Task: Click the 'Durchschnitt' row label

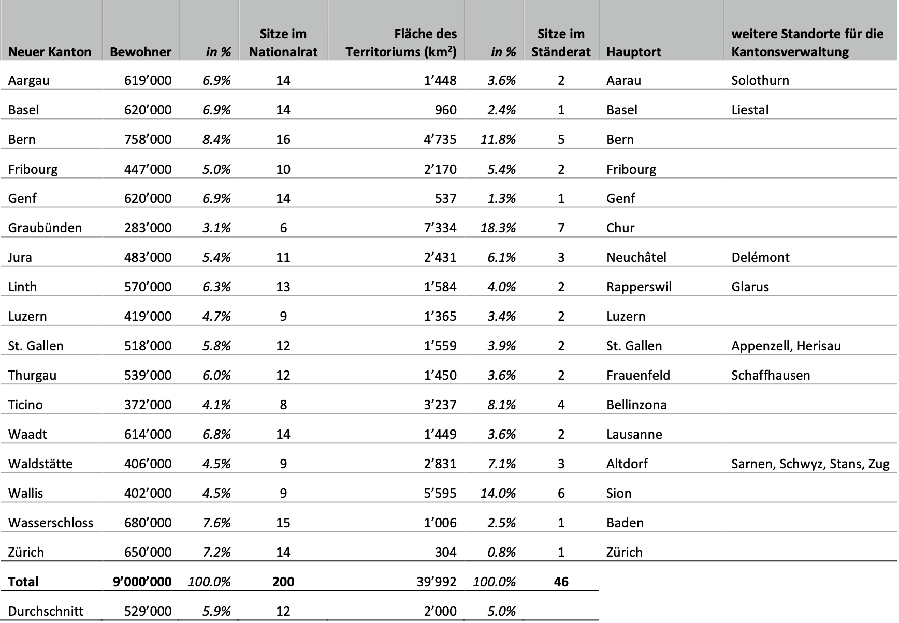Action: point(46,611)
